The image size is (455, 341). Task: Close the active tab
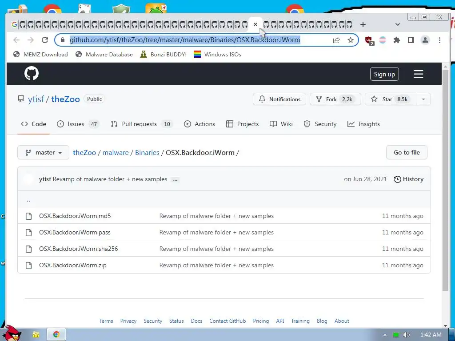pyautogui.click(x=255, y=24)
